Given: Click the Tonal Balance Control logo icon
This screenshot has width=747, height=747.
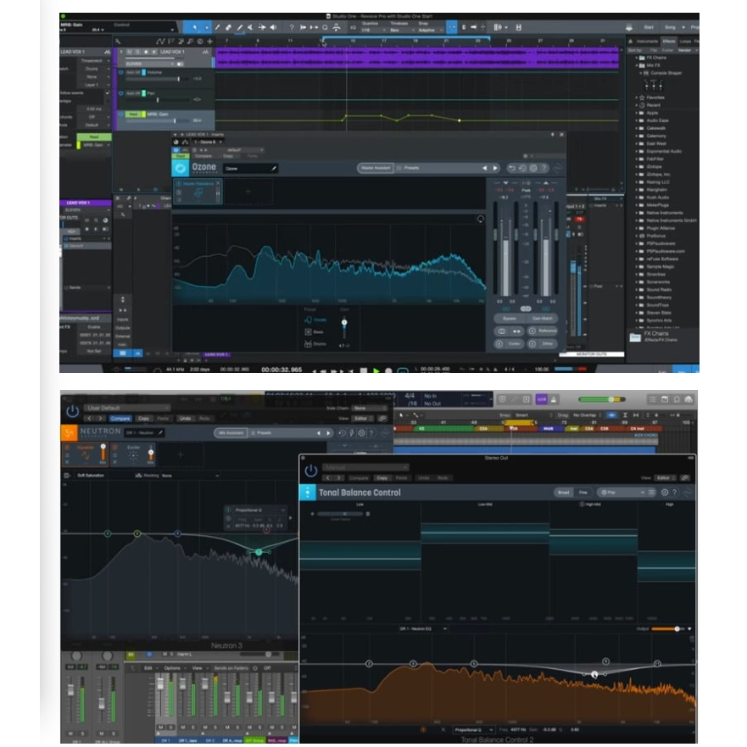Looking at the screenshot, I should pyautogui.click(x=307, y=493).
